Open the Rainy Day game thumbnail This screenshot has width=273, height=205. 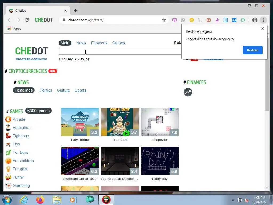pos(160,161)
